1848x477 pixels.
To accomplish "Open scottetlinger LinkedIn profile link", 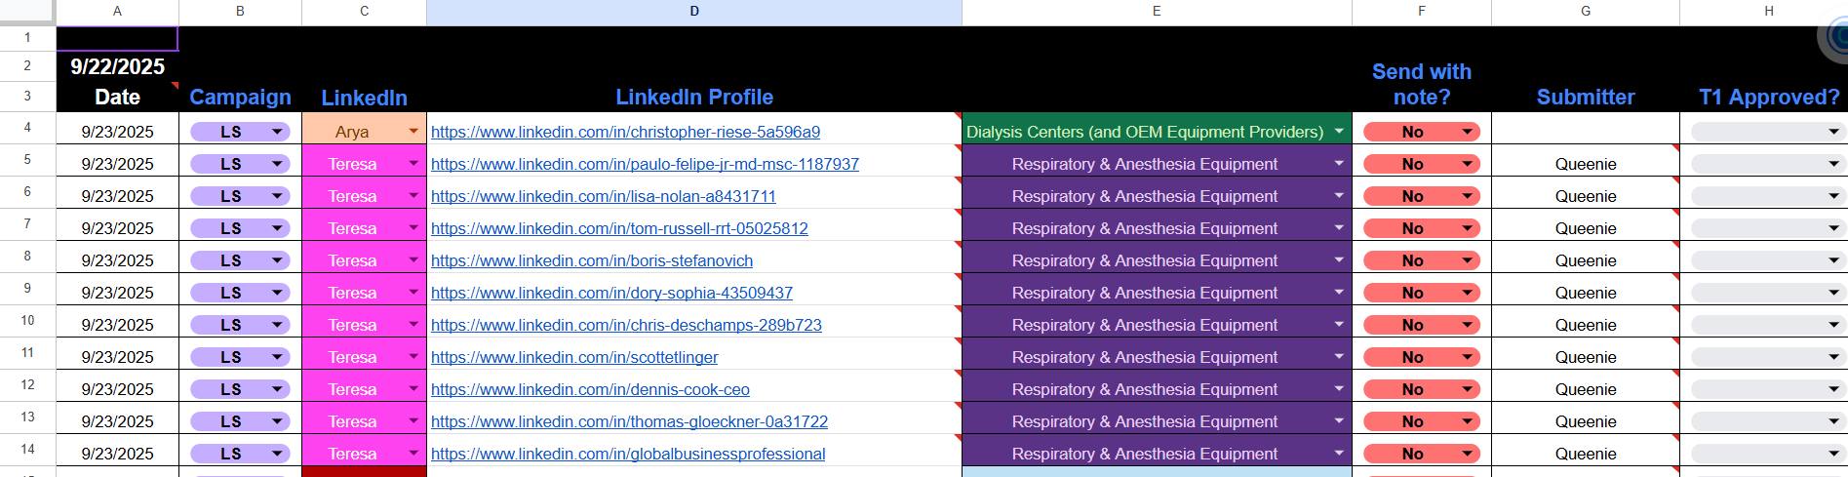I will [574, 357].
